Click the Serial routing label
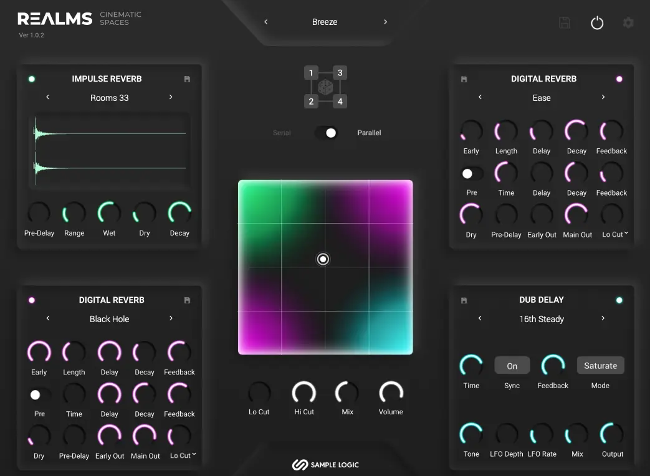Screen dimensions: 650x476 (x=282, y=133)
